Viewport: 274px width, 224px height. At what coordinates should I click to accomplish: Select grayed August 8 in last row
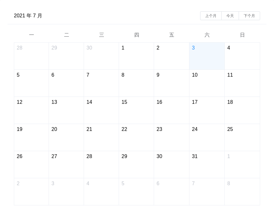pos(242,192)
